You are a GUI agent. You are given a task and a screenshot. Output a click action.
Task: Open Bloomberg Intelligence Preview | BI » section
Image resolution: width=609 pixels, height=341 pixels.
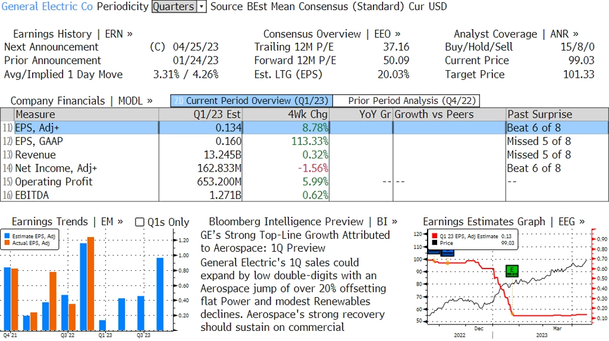point(303,222)
